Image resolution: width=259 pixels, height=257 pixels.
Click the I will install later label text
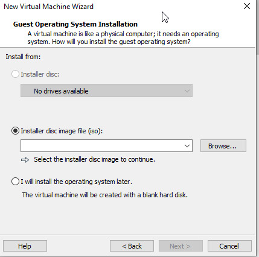point(77,182)
